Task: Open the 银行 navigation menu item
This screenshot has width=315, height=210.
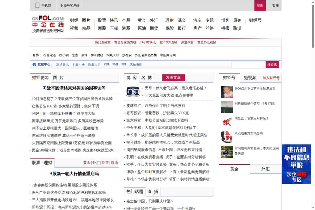Action: pos(182,28)
